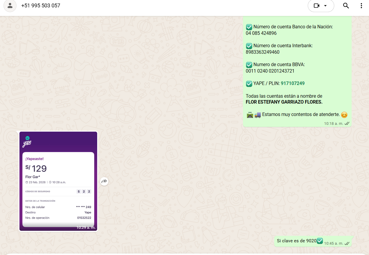This screenshot has height=255, width=369.
Task: Open the three-dot chat menu
Action: point(361,6)
